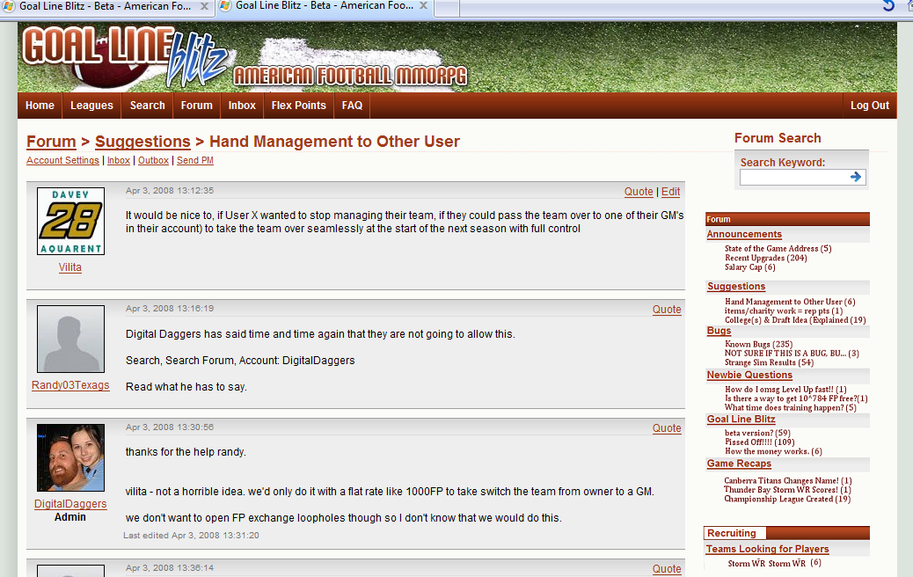Open Suggestions section in sidebar

tap(736, 287)
